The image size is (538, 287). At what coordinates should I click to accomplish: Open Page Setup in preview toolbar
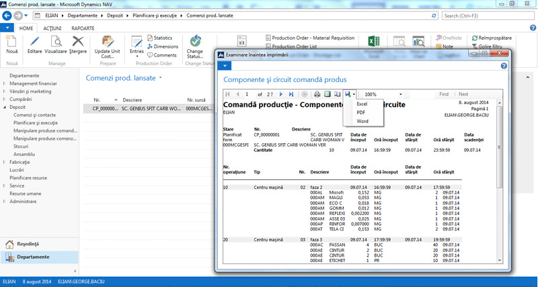click(x=337, y=94)
